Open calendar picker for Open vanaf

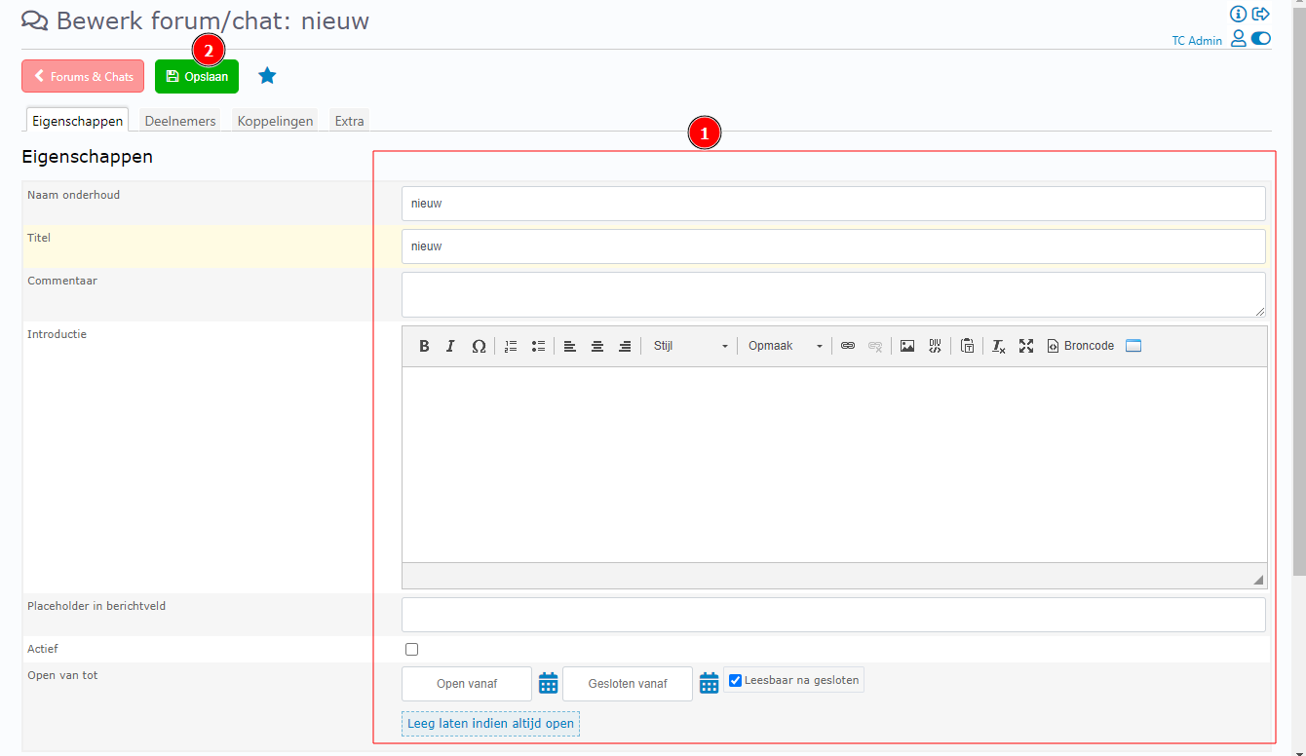[x=548, y=684]
